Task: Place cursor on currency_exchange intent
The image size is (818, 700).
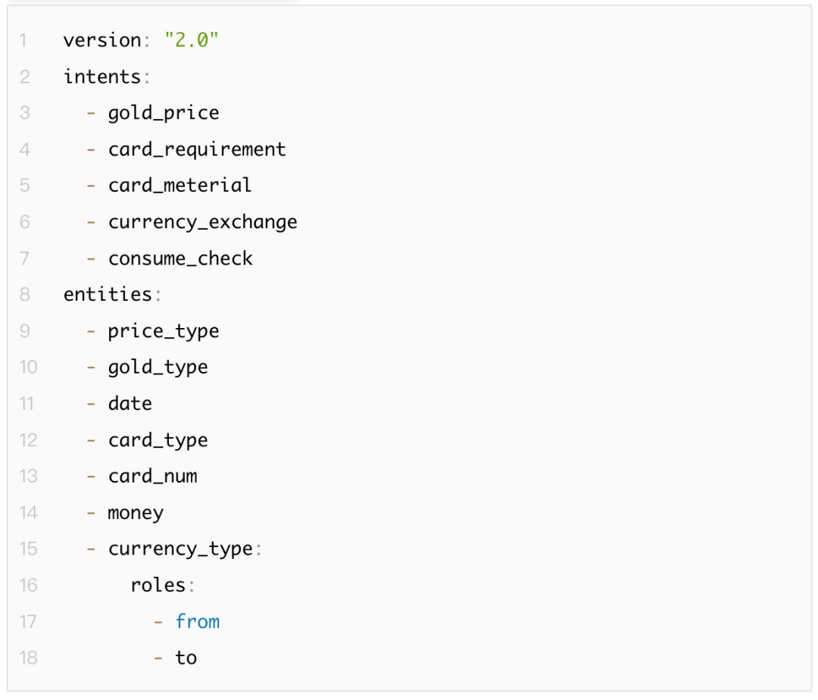Action: click(x=202, y=222)
